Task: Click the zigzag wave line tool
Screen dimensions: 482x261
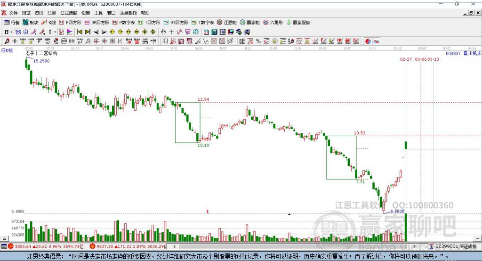Action: (205, 41)
